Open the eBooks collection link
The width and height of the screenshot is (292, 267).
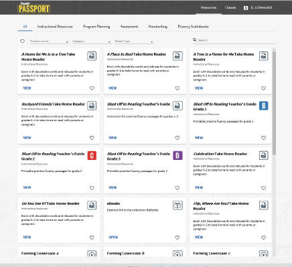113,237
